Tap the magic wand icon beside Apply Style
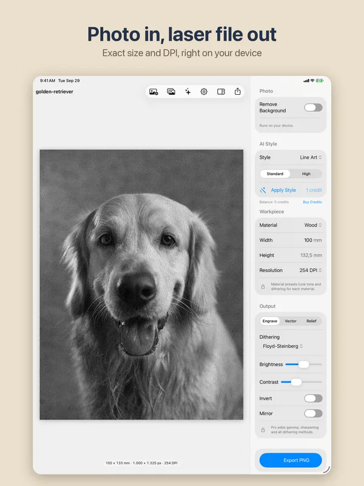The height and width of the screenshot is (486, 364). coord(263,190)
